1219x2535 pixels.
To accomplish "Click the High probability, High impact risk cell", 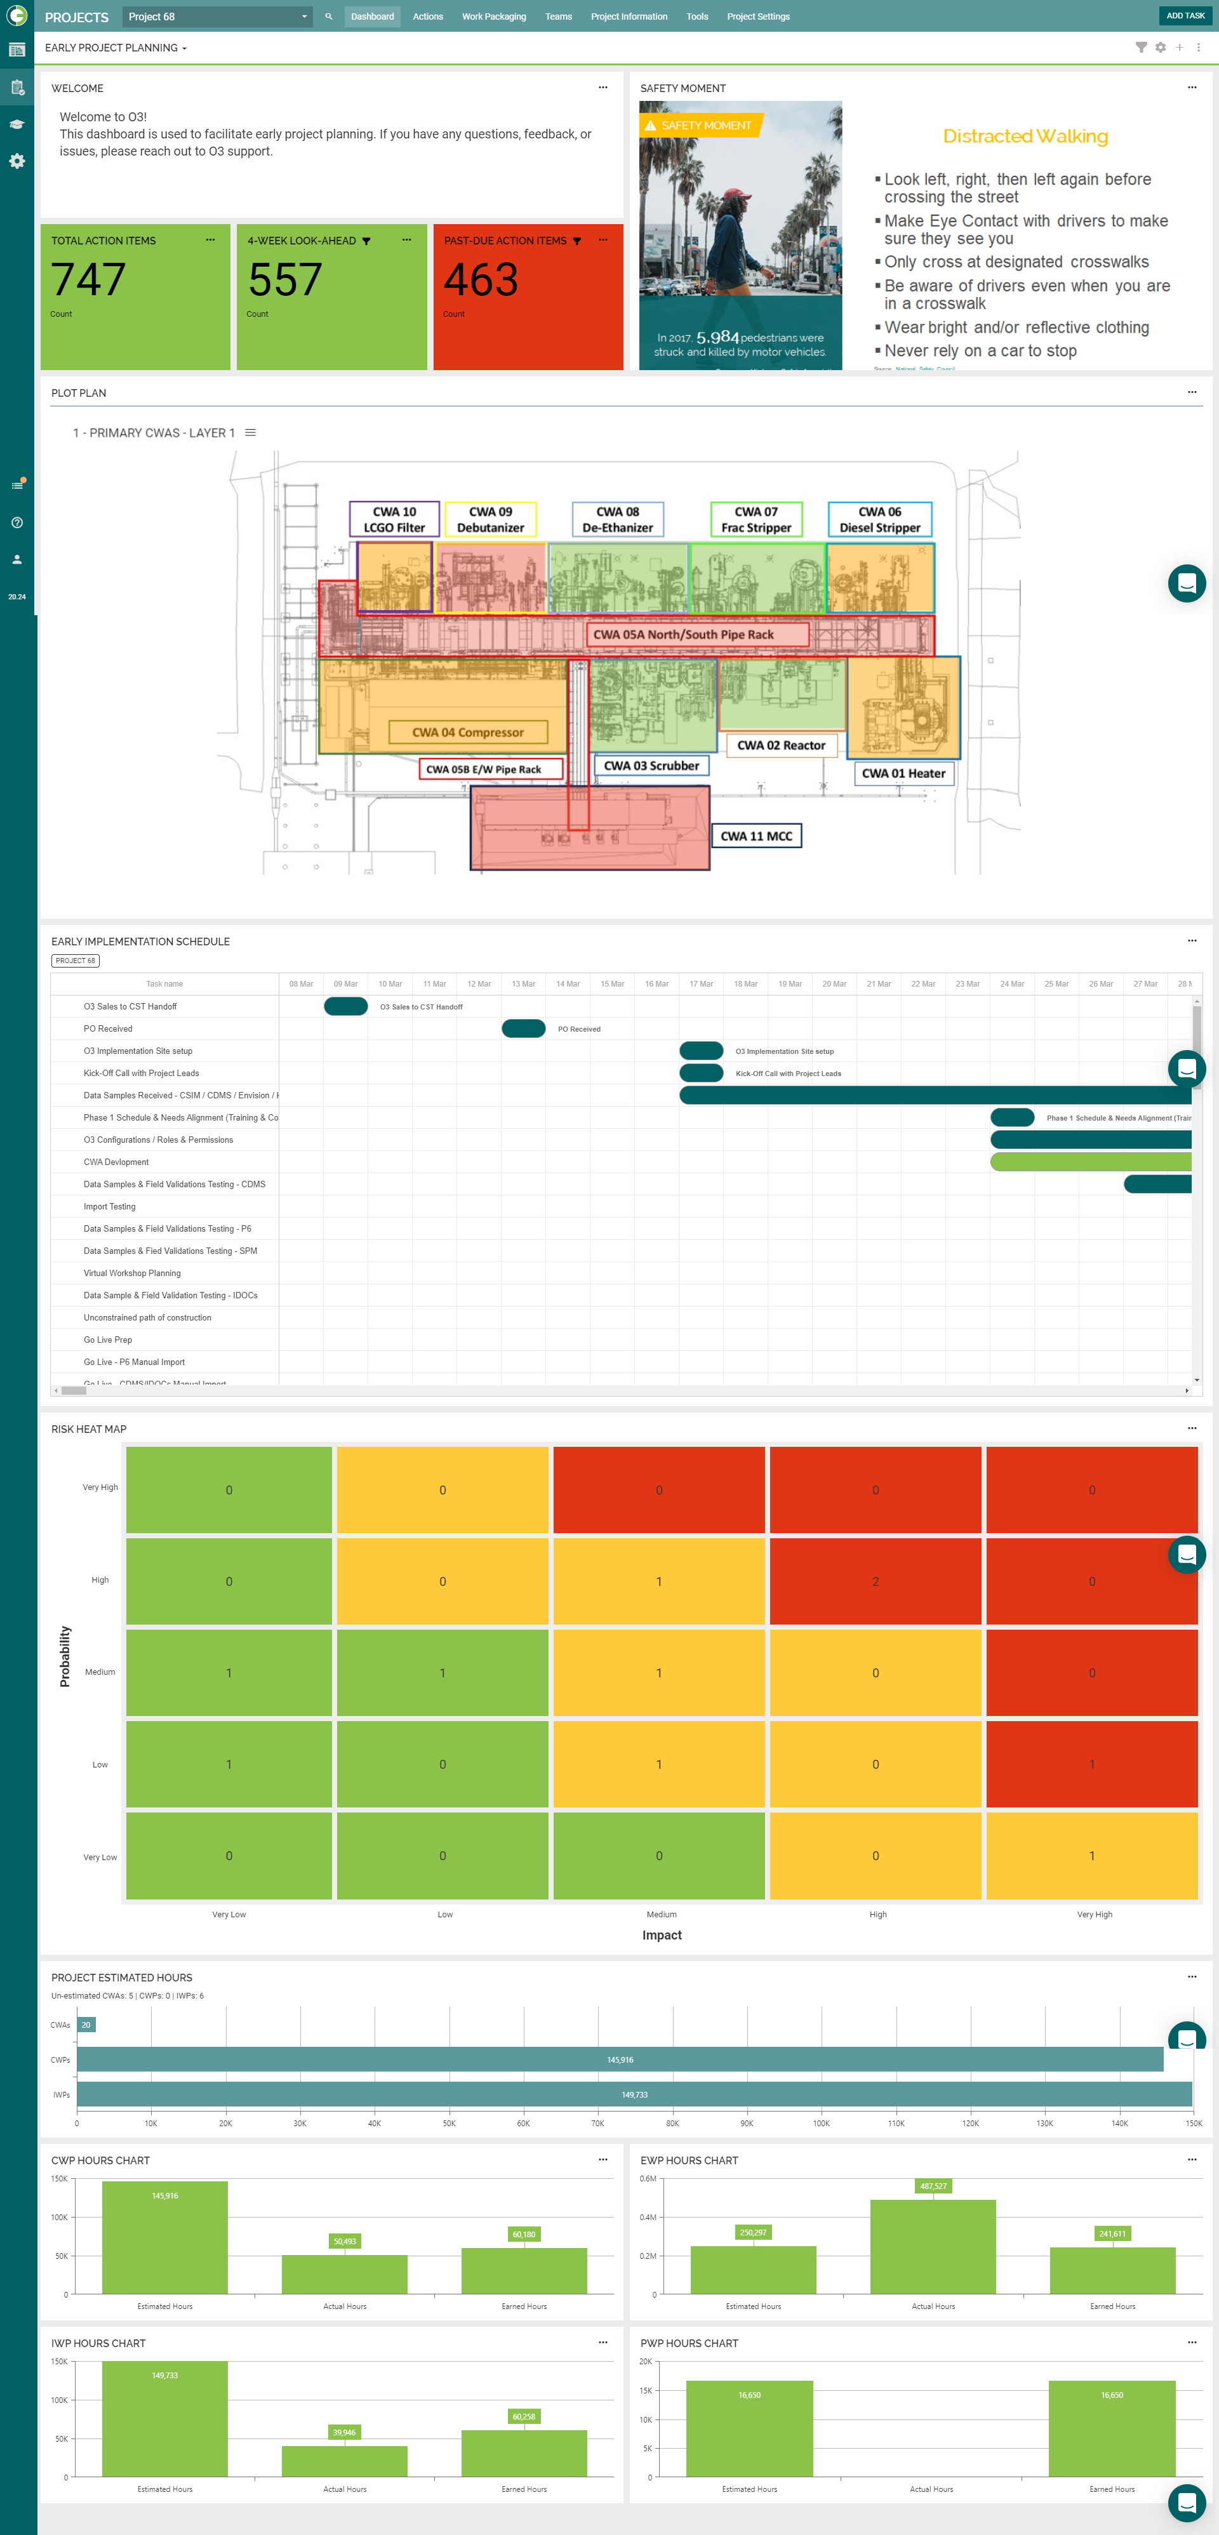I will click(875, 1580).
